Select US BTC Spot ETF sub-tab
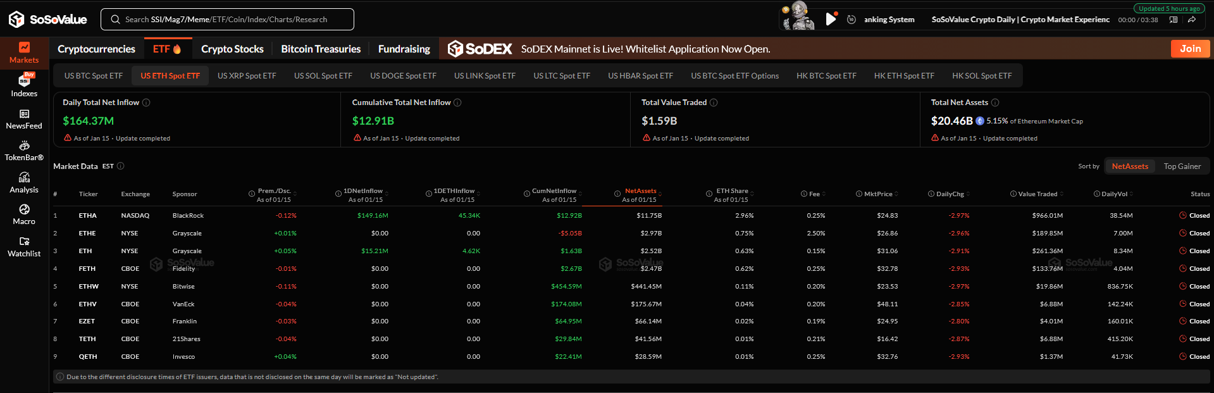Viewport: 1214px width, 393px height. 94,75
